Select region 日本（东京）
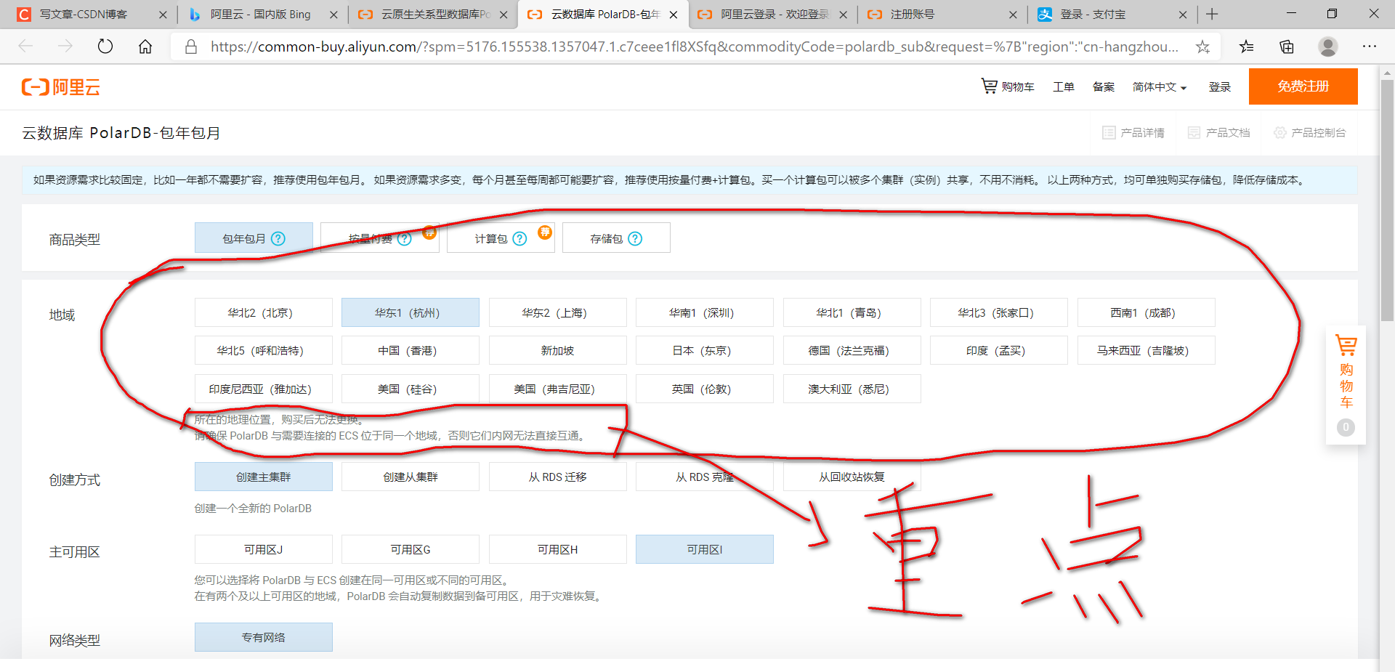Viewport: 1395px width, 672px height. (x=705, y=350)
